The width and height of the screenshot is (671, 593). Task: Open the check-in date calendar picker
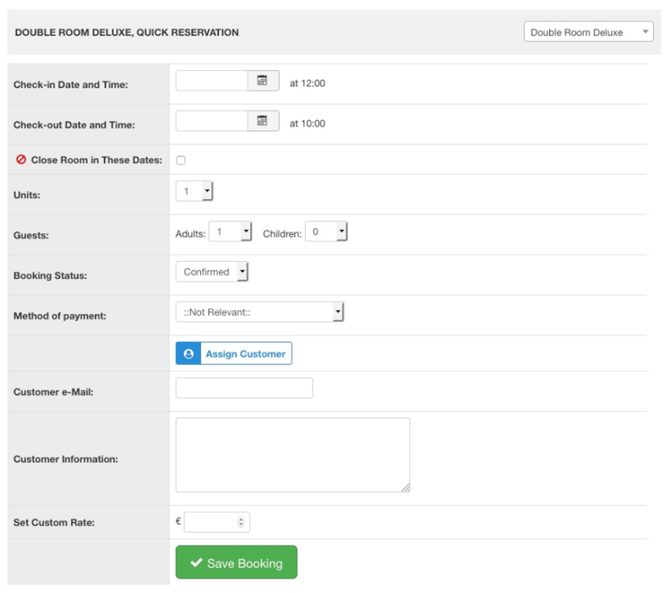(263, 81)
